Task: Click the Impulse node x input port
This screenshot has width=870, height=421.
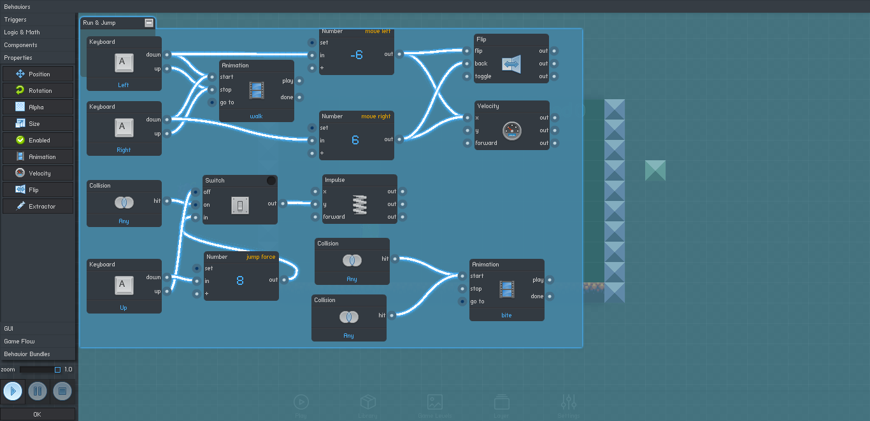Action: (x=315, y=191)
